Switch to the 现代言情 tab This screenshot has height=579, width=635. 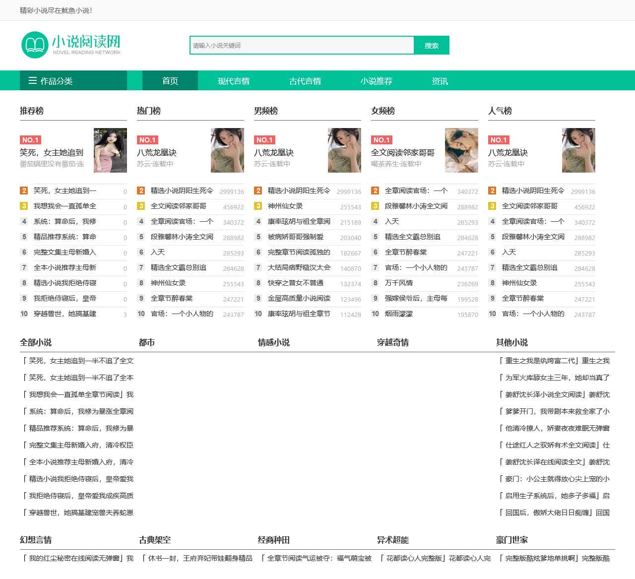(x=234, y=81)
